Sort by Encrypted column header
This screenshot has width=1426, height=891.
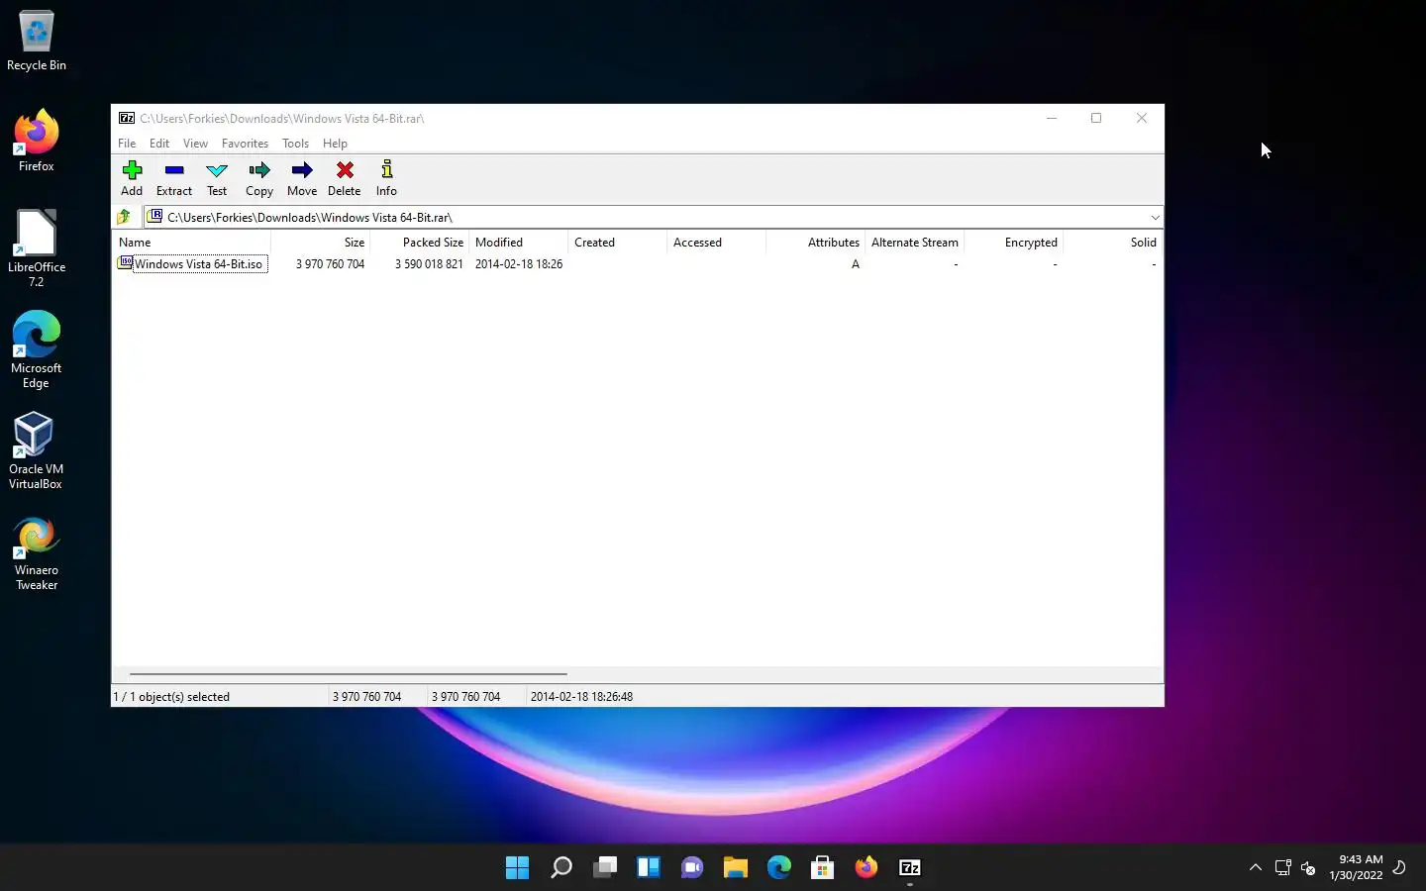1013,243
